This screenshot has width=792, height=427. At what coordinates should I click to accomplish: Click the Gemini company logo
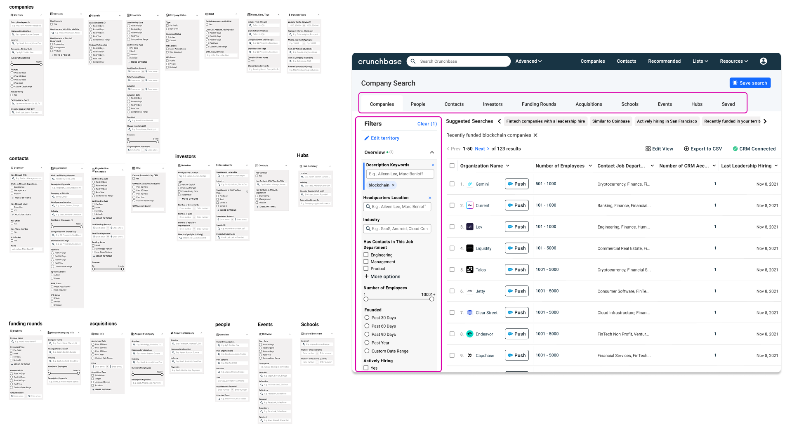click(469, 184)
